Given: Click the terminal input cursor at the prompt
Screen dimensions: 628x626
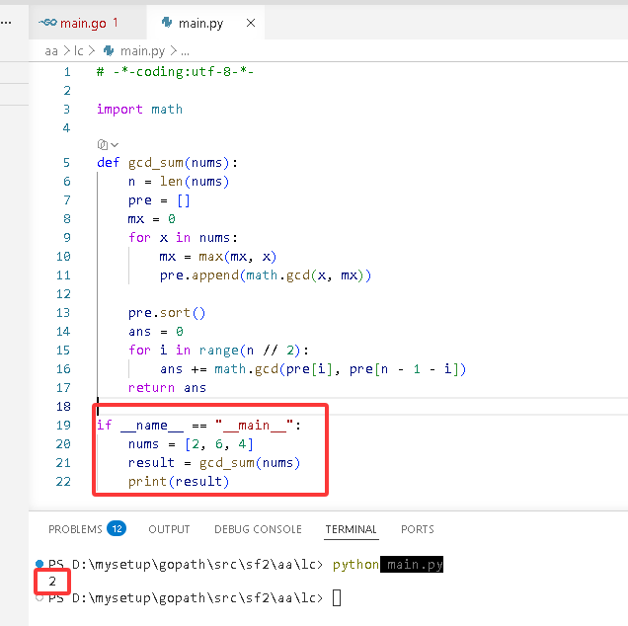Looking at the screenshot, I should [337, 598].
